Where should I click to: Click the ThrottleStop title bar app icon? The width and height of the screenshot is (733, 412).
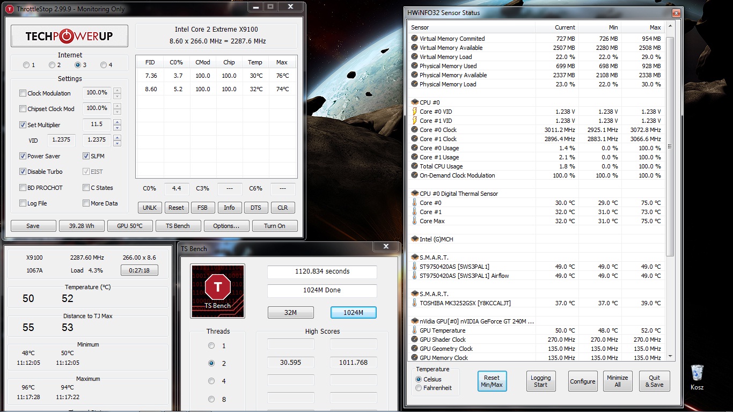[10, 9]
